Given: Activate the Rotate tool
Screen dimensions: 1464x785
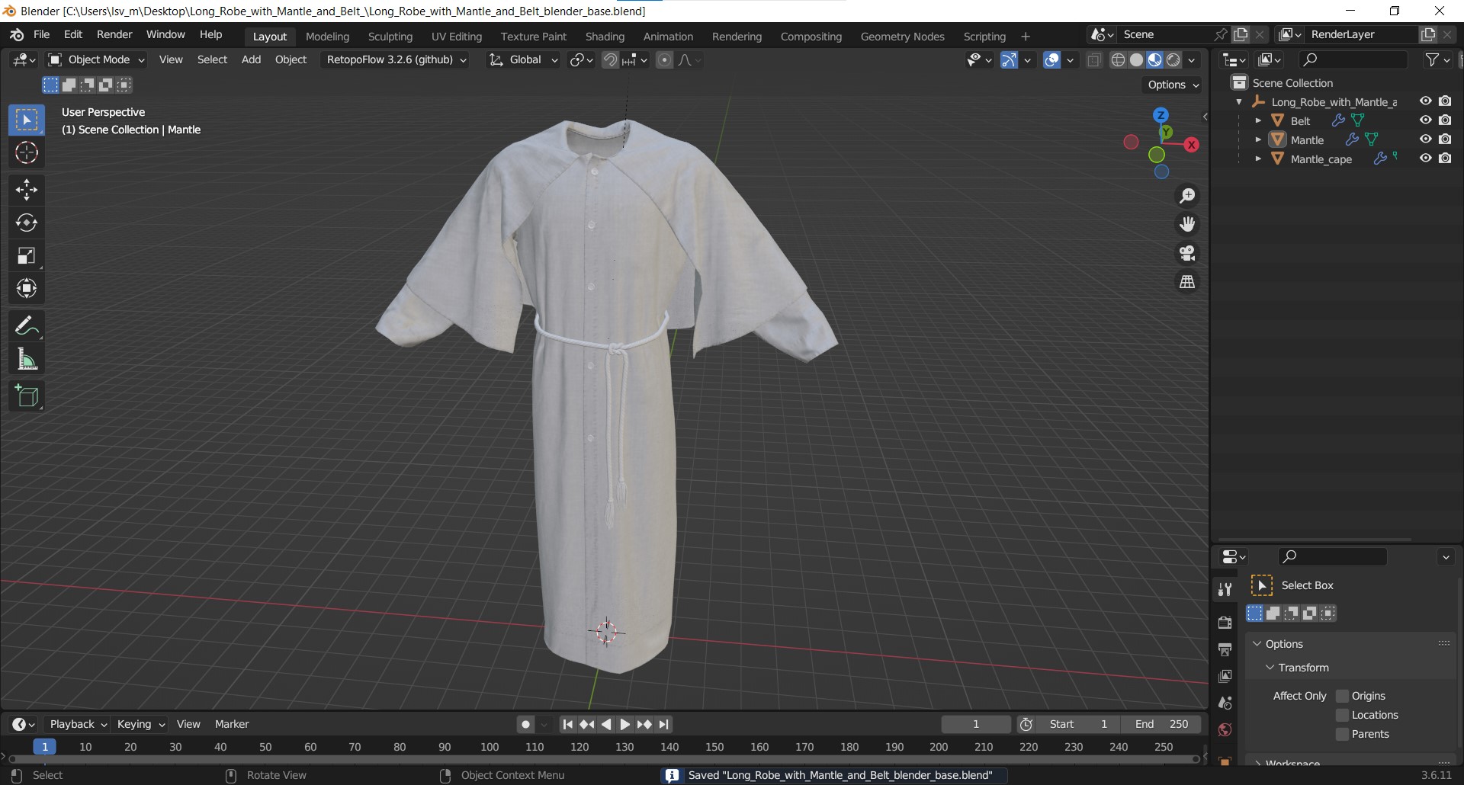Looking at the screenshot, I should [x=27, y=223].
